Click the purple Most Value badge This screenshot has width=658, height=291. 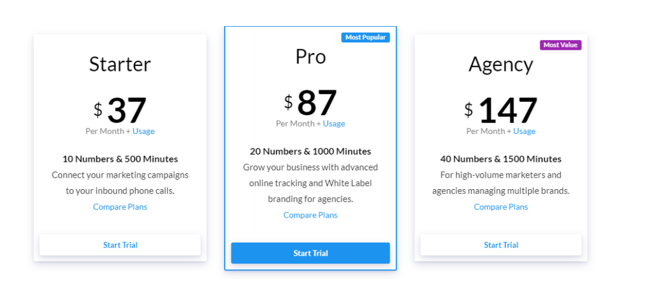point(560,45)
